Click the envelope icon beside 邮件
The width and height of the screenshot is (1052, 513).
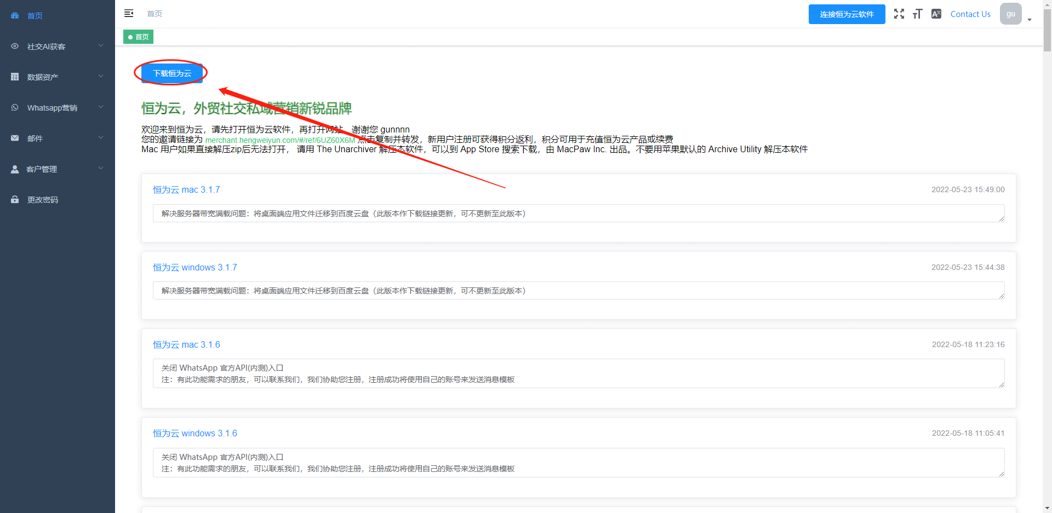[x=15, y=138]
